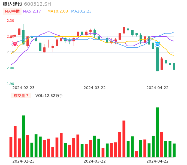The height and width of the screenshot is (165, 187).
Task: Click the tallest green volume bar in April
Action: [157, 132]
